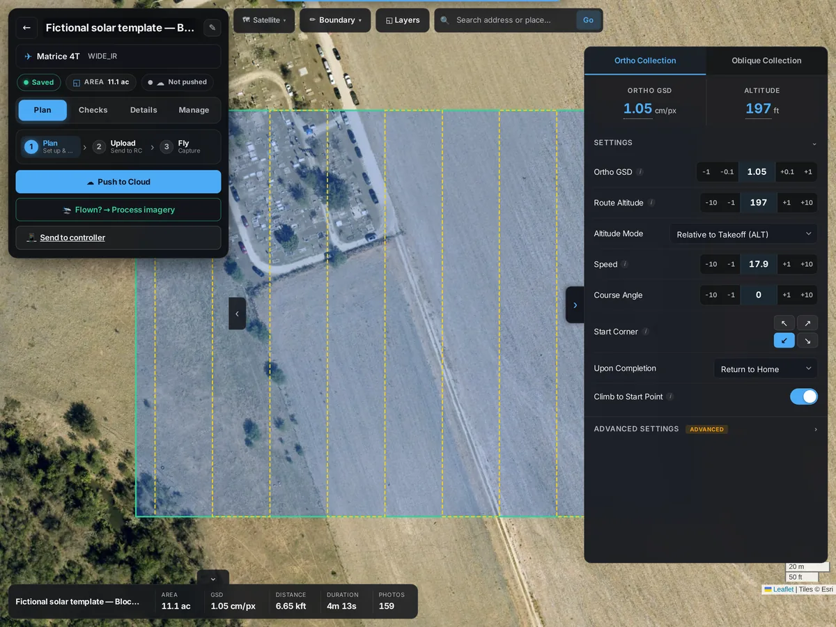Increase Course Angle by 10
The height and width of the screenshot is (627, 836).
tap(807, 295)
